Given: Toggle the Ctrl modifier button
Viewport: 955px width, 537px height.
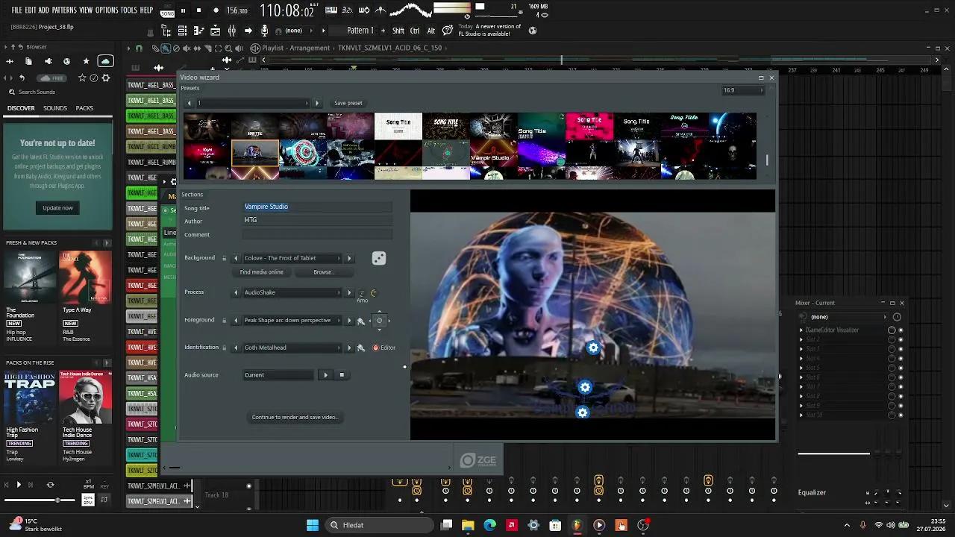Looking at the screenshot, I should click(414, 31).
